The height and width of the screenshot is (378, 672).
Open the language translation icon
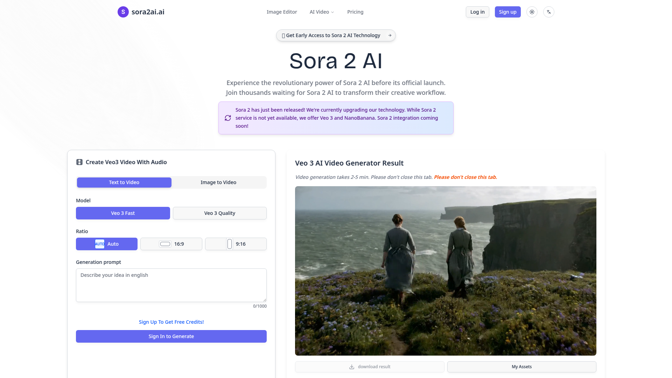coord(548,12)
